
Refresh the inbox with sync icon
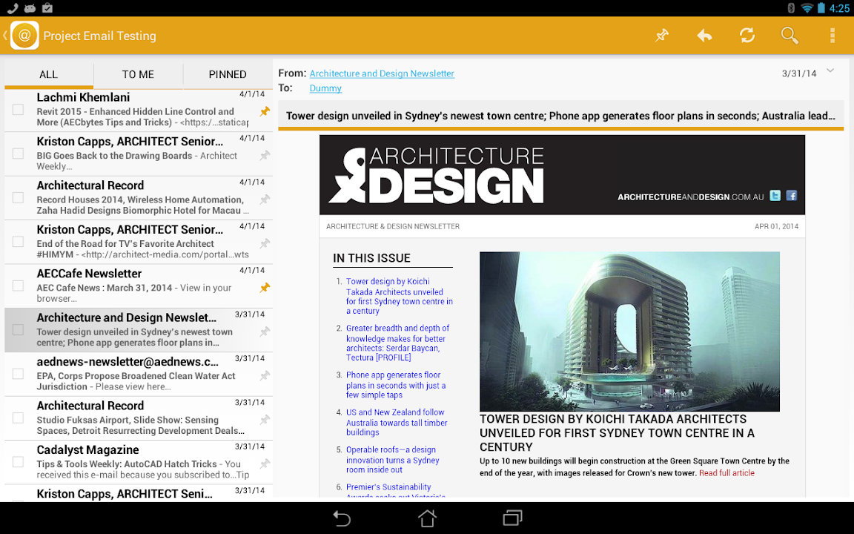(x=747, y=36)
